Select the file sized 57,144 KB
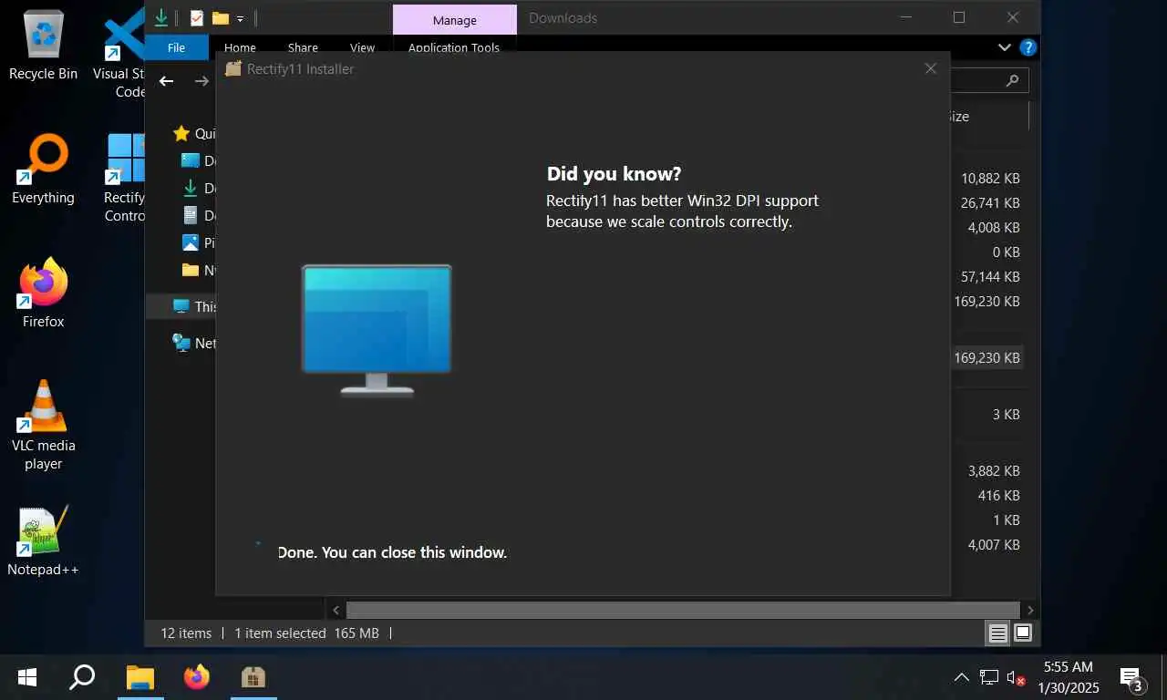Screen dimensions: 1167x700 pyautogui.click(x=989, y=277)
